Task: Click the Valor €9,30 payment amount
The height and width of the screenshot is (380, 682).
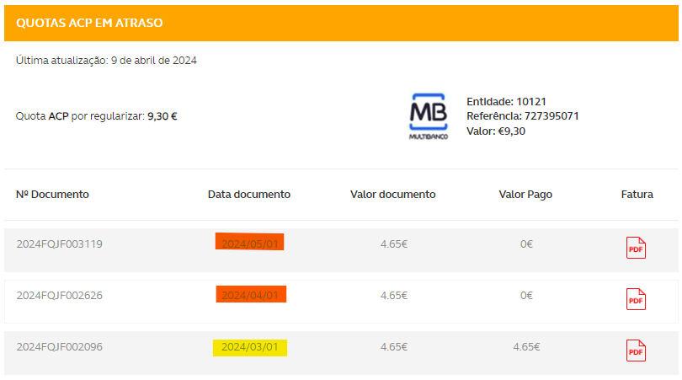Action: coord(495,131)
